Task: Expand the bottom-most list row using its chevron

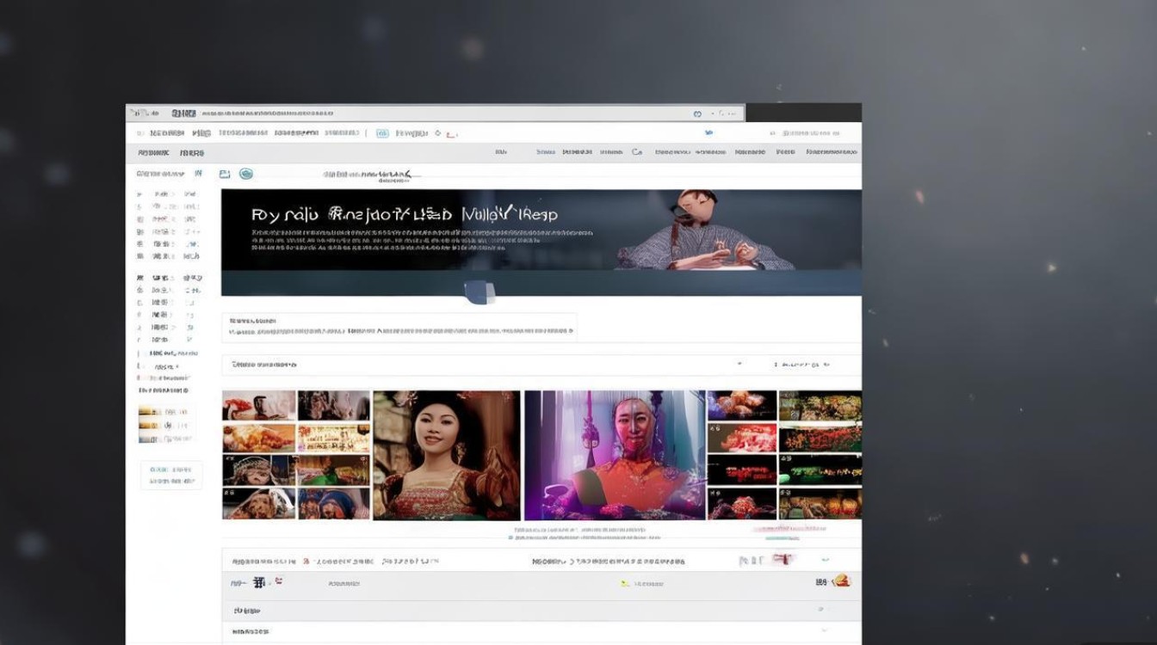Action: [823, 630]
